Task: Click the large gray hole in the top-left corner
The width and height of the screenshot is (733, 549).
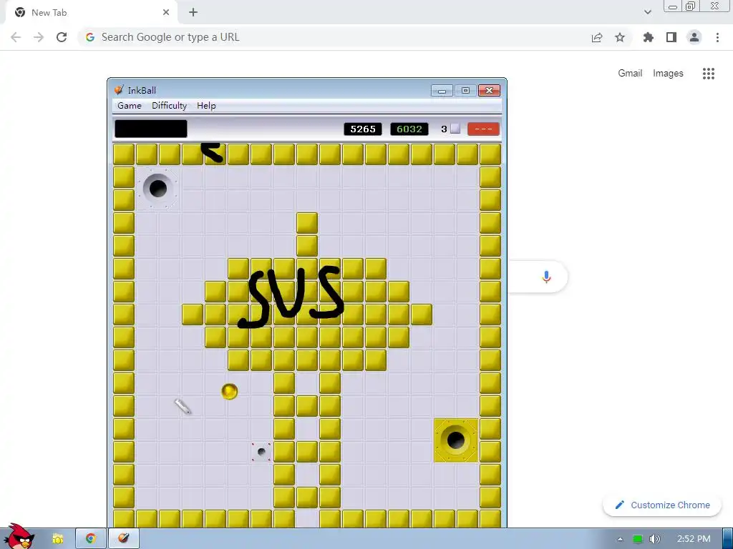Action: [x=157, y=189]
